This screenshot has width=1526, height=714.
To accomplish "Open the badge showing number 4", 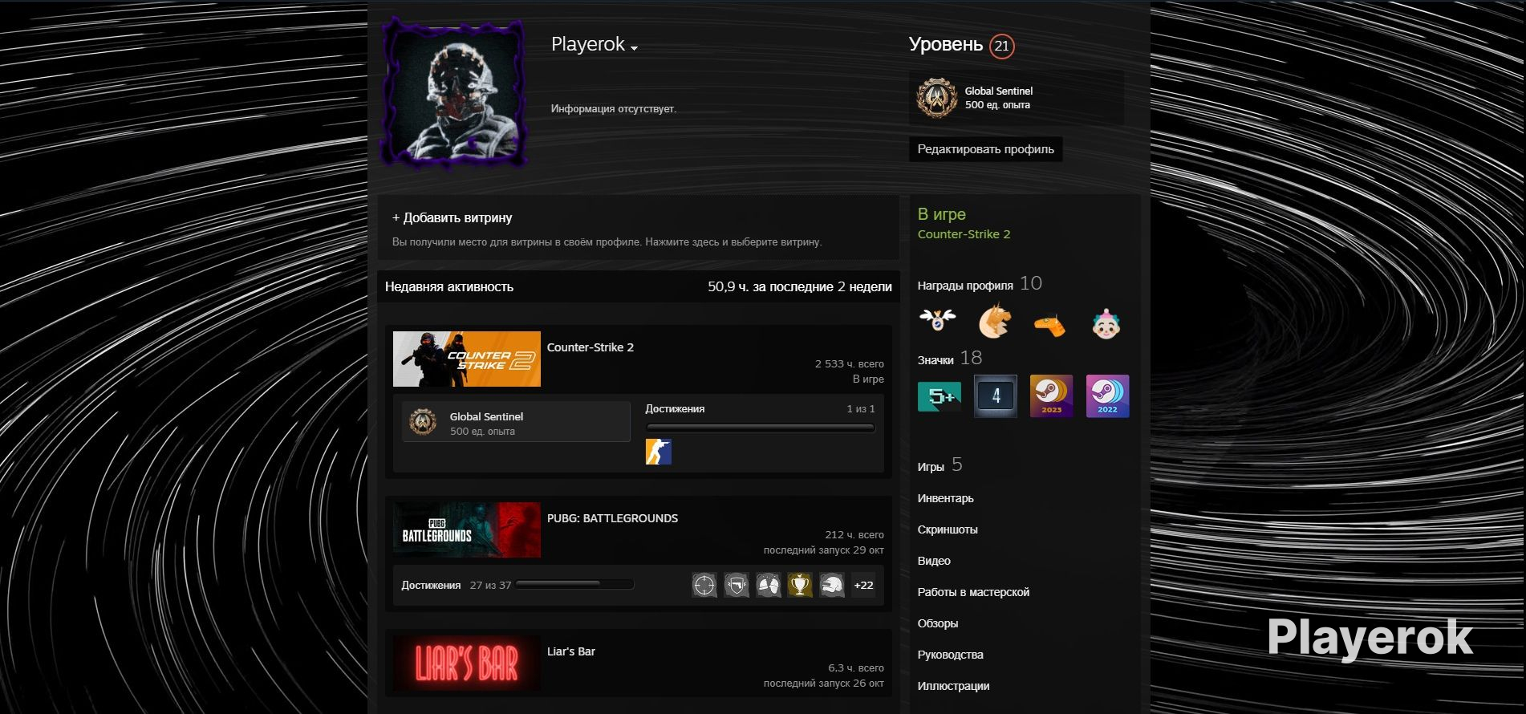I will [996, 396].
